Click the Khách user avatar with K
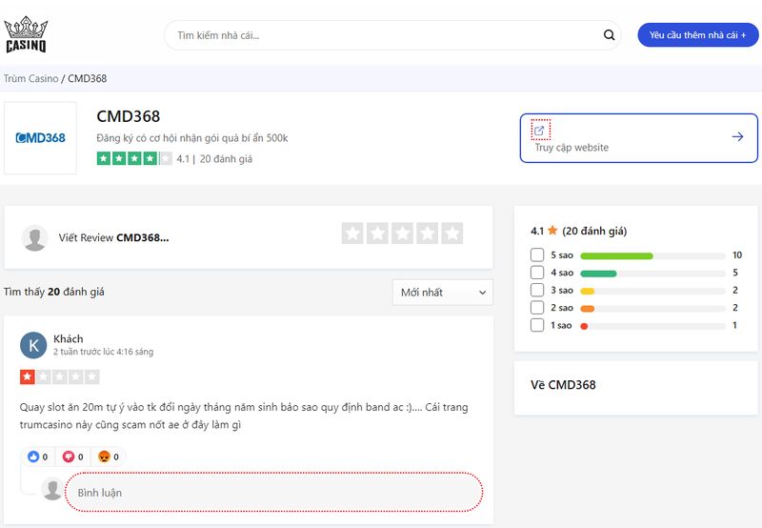 [33, 345]
